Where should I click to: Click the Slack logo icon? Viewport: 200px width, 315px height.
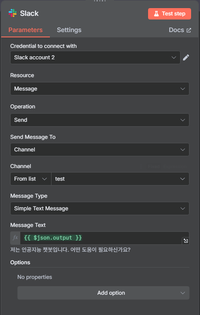point(13,13)
